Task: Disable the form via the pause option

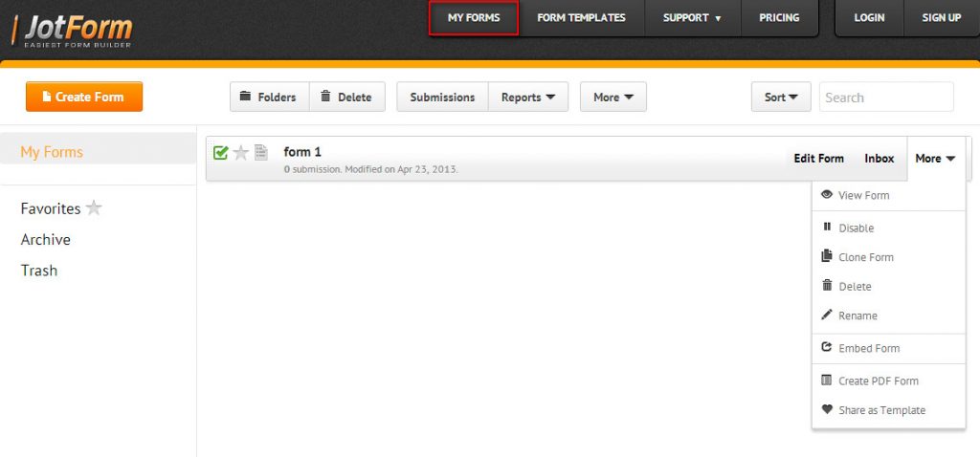Action: 856,228
